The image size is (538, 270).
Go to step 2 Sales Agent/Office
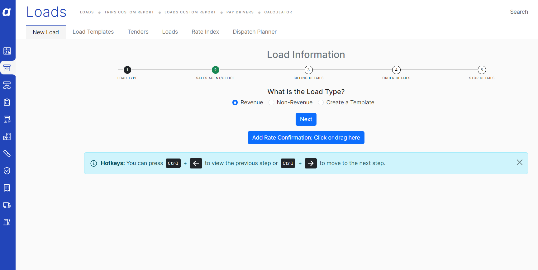click(216, 70)
